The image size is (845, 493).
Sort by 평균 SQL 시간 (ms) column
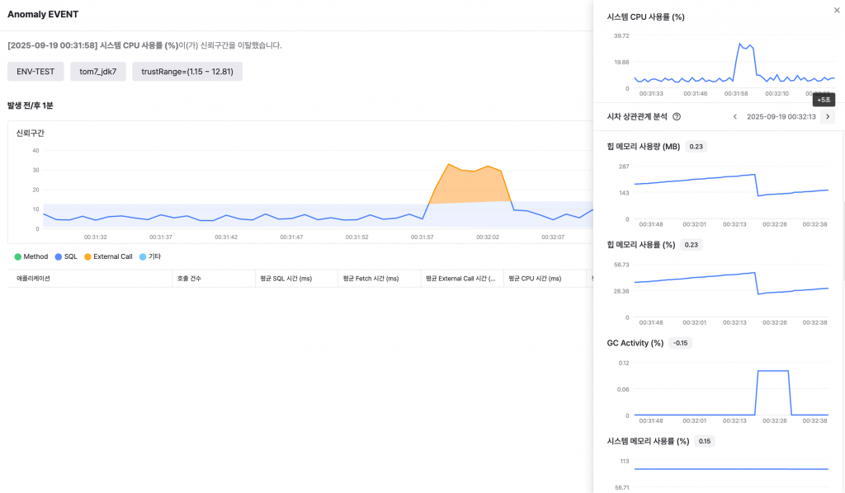click(286, 279)
